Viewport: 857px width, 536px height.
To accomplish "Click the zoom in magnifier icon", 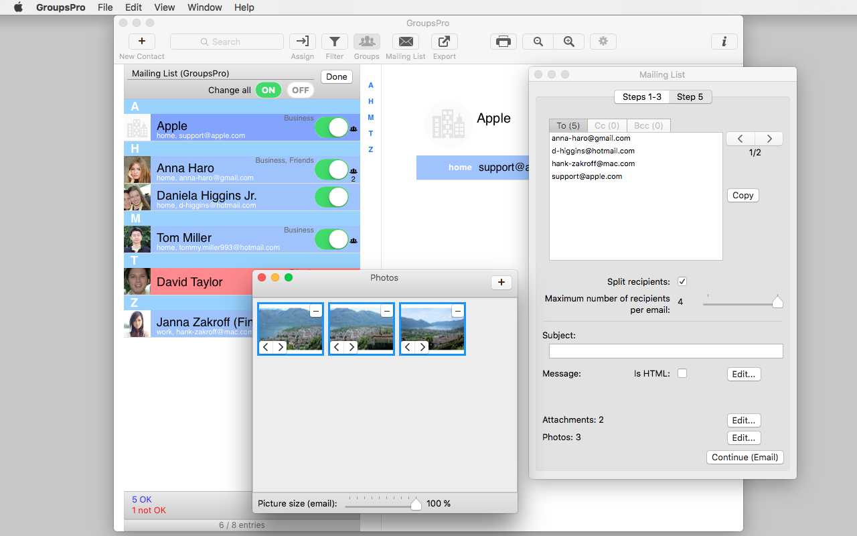I will click(x=569, y=42).
